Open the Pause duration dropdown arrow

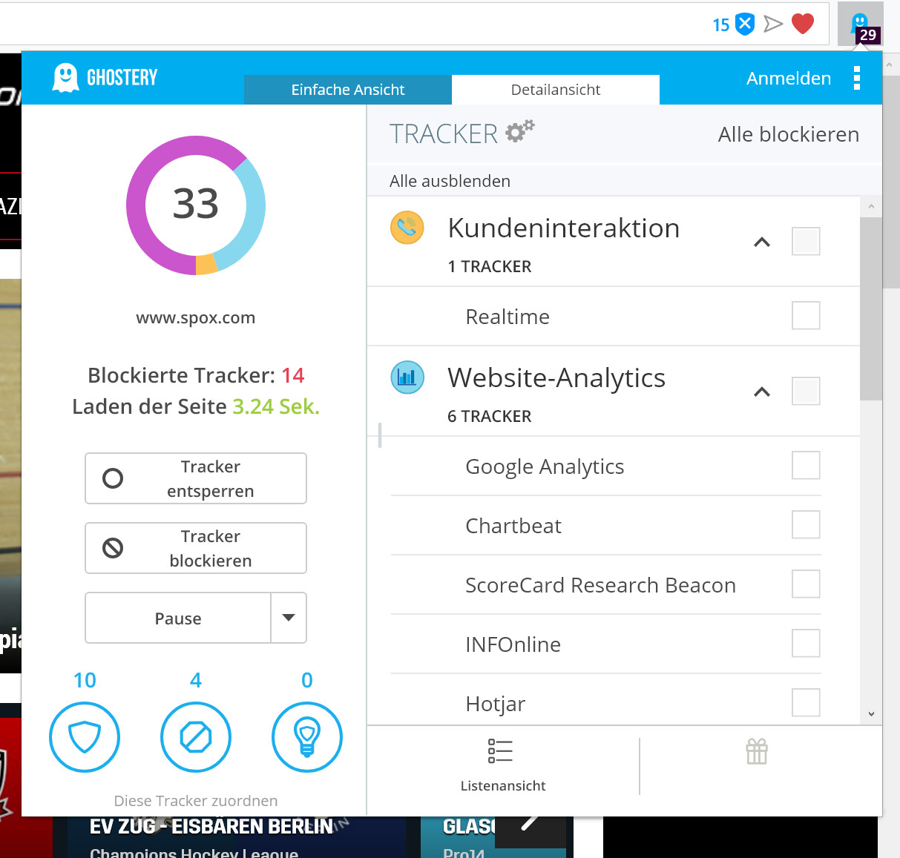click(289, 618)
